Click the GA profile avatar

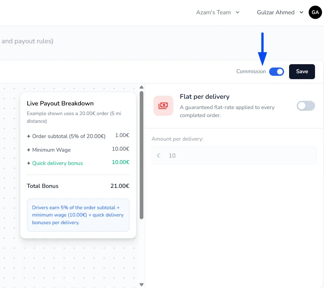coord(315,12)
